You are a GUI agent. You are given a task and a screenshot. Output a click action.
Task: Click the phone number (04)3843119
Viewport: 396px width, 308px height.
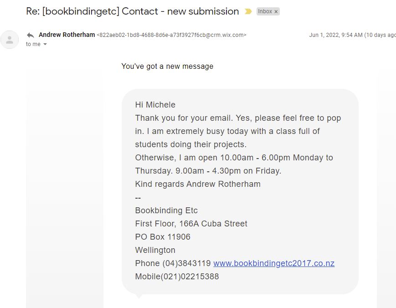[186, 263]
